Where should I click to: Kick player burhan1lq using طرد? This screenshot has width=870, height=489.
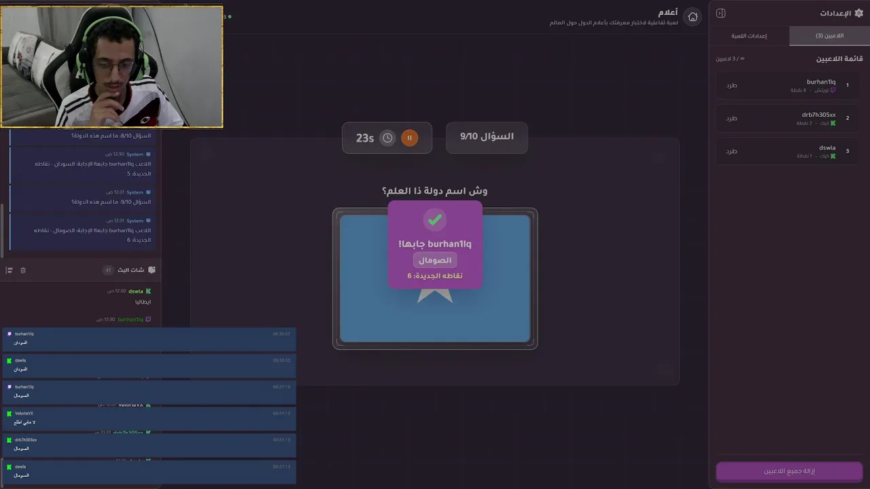coord(731,86)
